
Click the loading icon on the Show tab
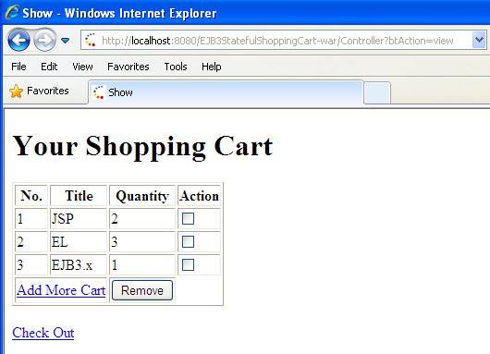[x=98, y=92]
